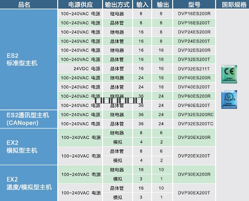Click 晶体管 in the DVP16ES200T row
The image size is (249, 201).
coord(117,23)
